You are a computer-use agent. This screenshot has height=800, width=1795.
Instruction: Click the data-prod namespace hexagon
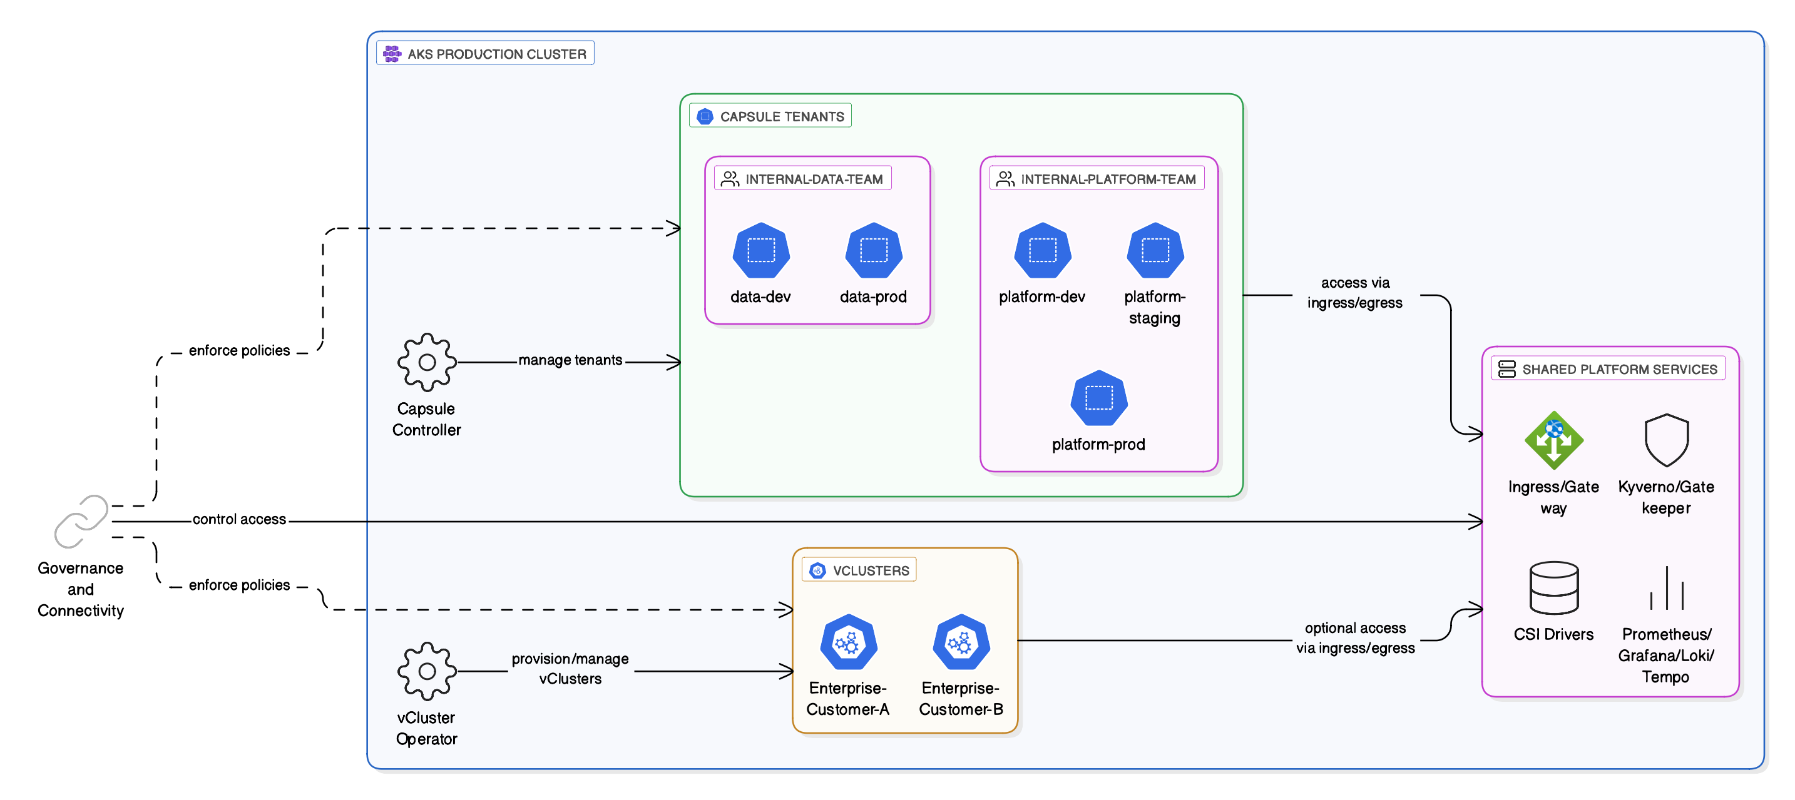coord(873,251)
